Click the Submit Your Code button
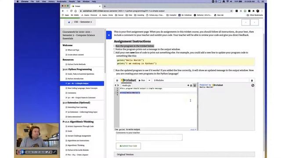The image size is (281, 158). 128,146
